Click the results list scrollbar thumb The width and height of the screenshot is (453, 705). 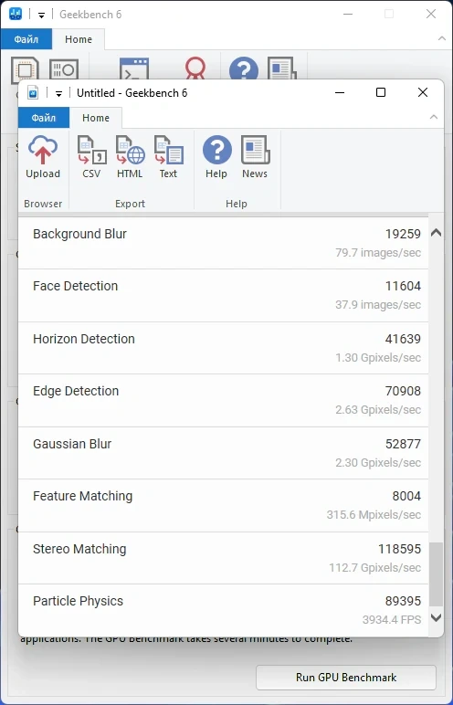pos(436,574)
